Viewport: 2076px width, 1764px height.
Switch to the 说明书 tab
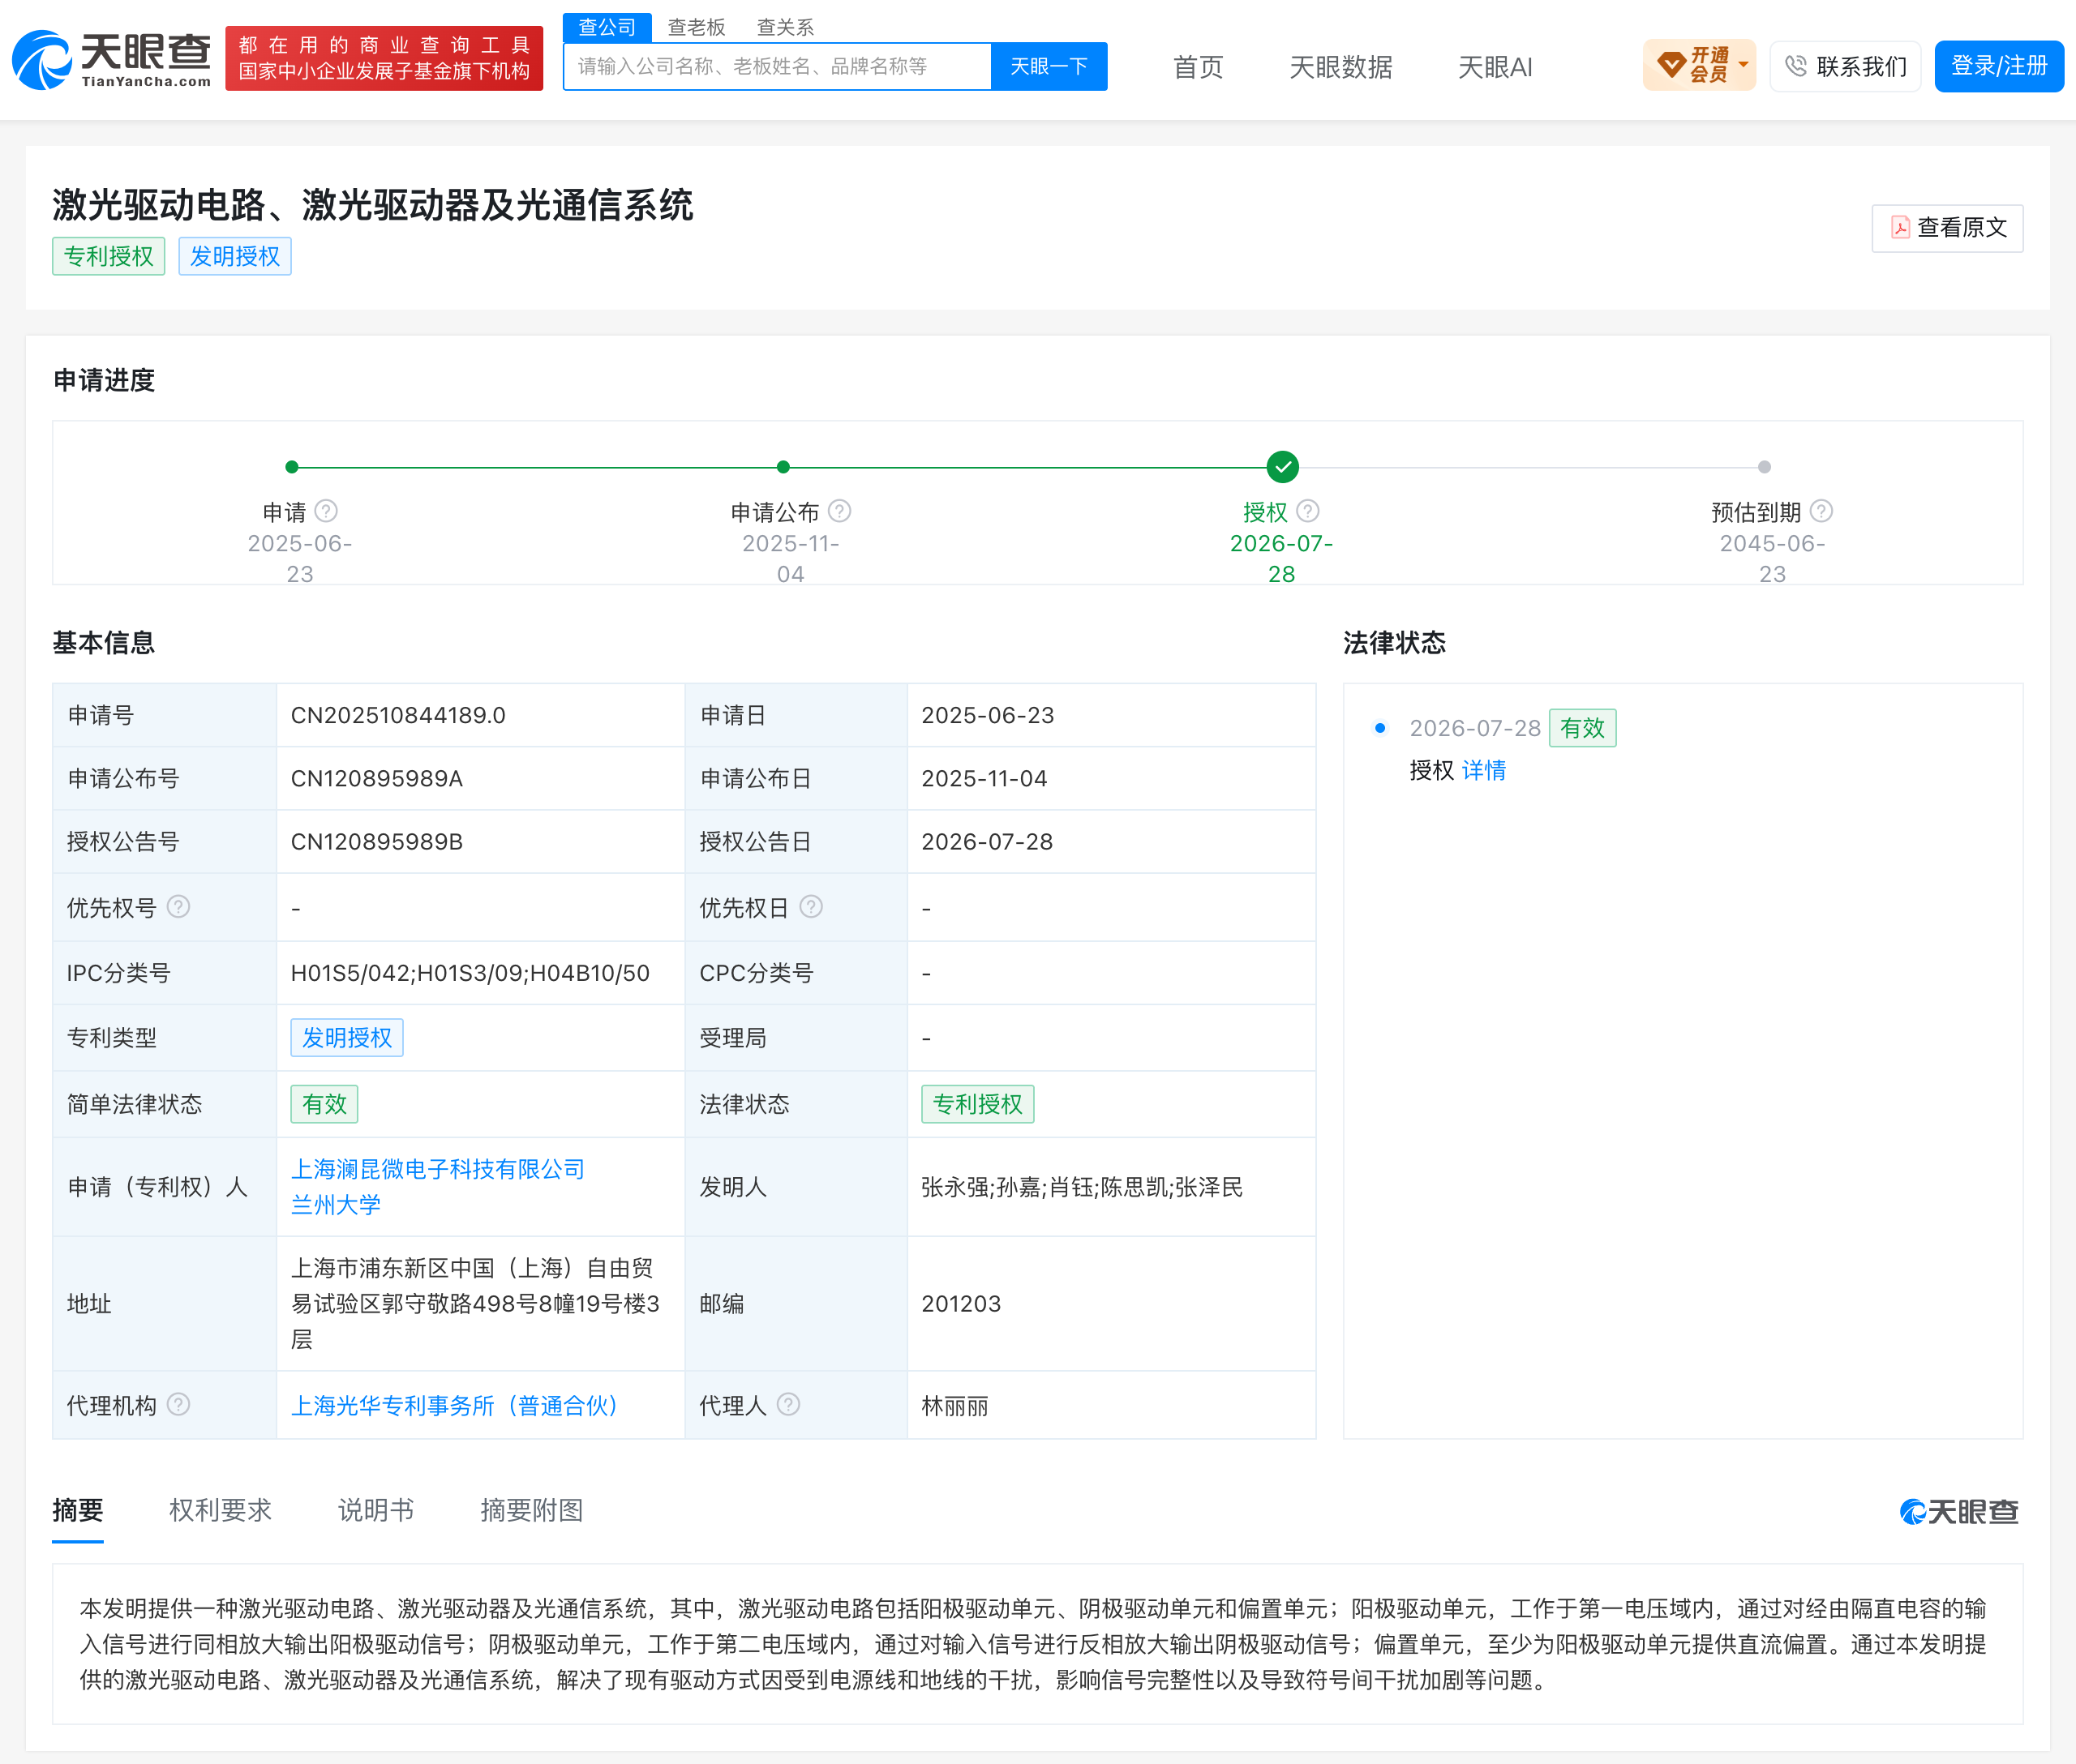(x=375, y=1510)
